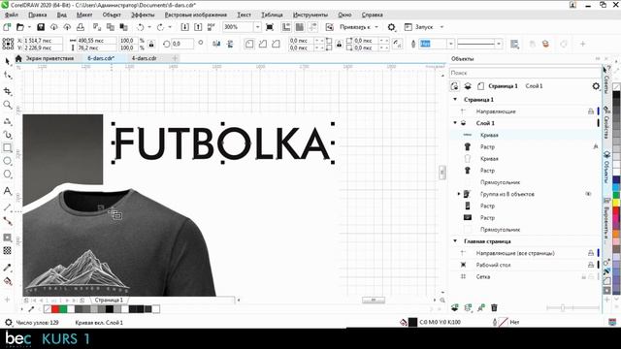The height and width of the screenshot is (349, 621).
Task: Collapse the Главная страница node
Action: (455, 241)
